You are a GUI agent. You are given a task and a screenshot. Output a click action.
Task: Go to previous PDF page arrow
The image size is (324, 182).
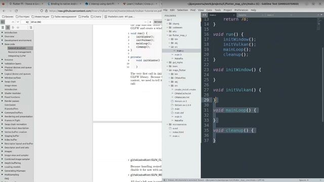point(13,22)
